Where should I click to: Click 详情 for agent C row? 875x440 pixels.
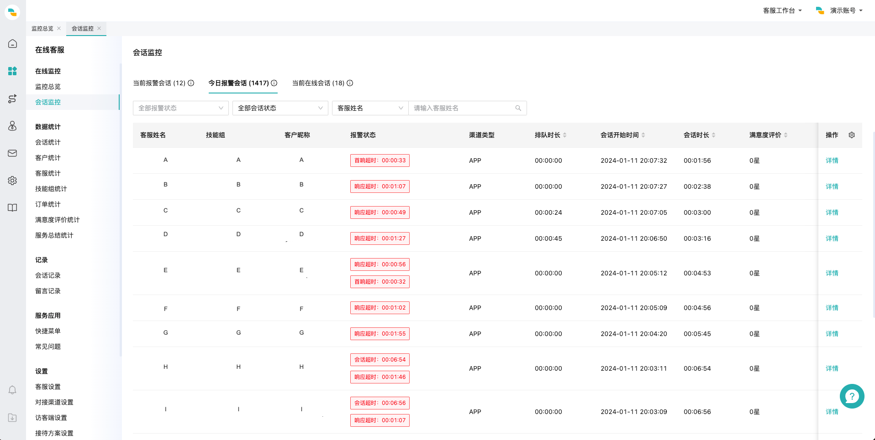tap(832, 212)
